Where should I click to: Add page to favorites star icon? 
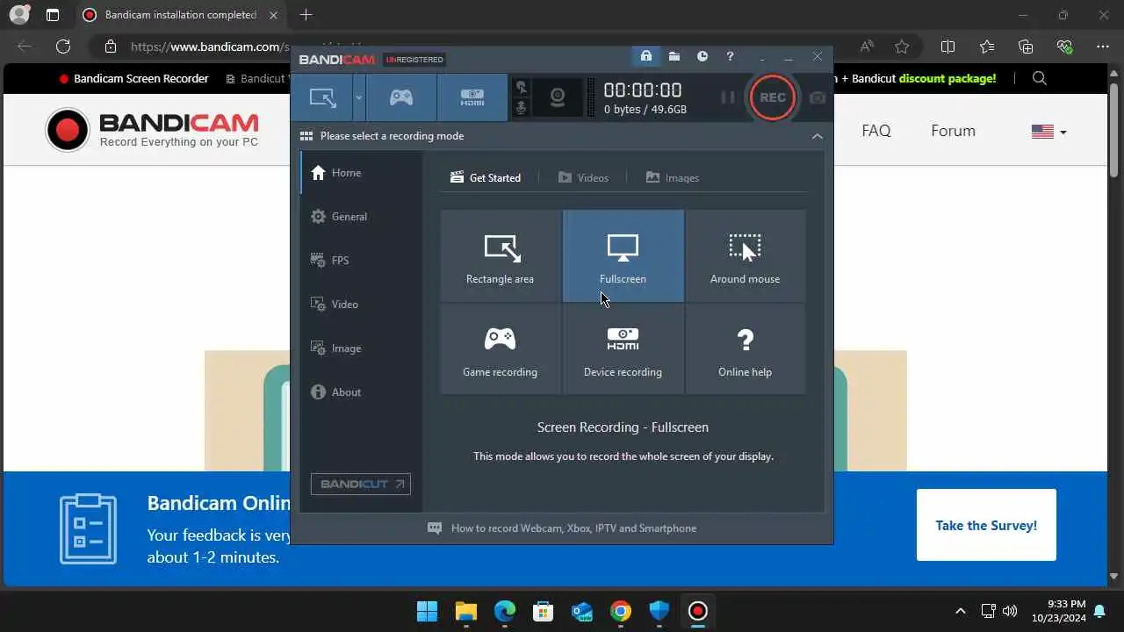click(902, 47)
